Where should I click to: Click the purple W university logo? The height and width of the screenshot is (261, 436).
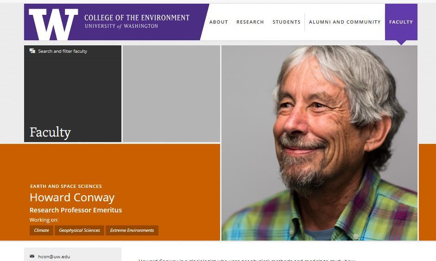tap(53, 23)
